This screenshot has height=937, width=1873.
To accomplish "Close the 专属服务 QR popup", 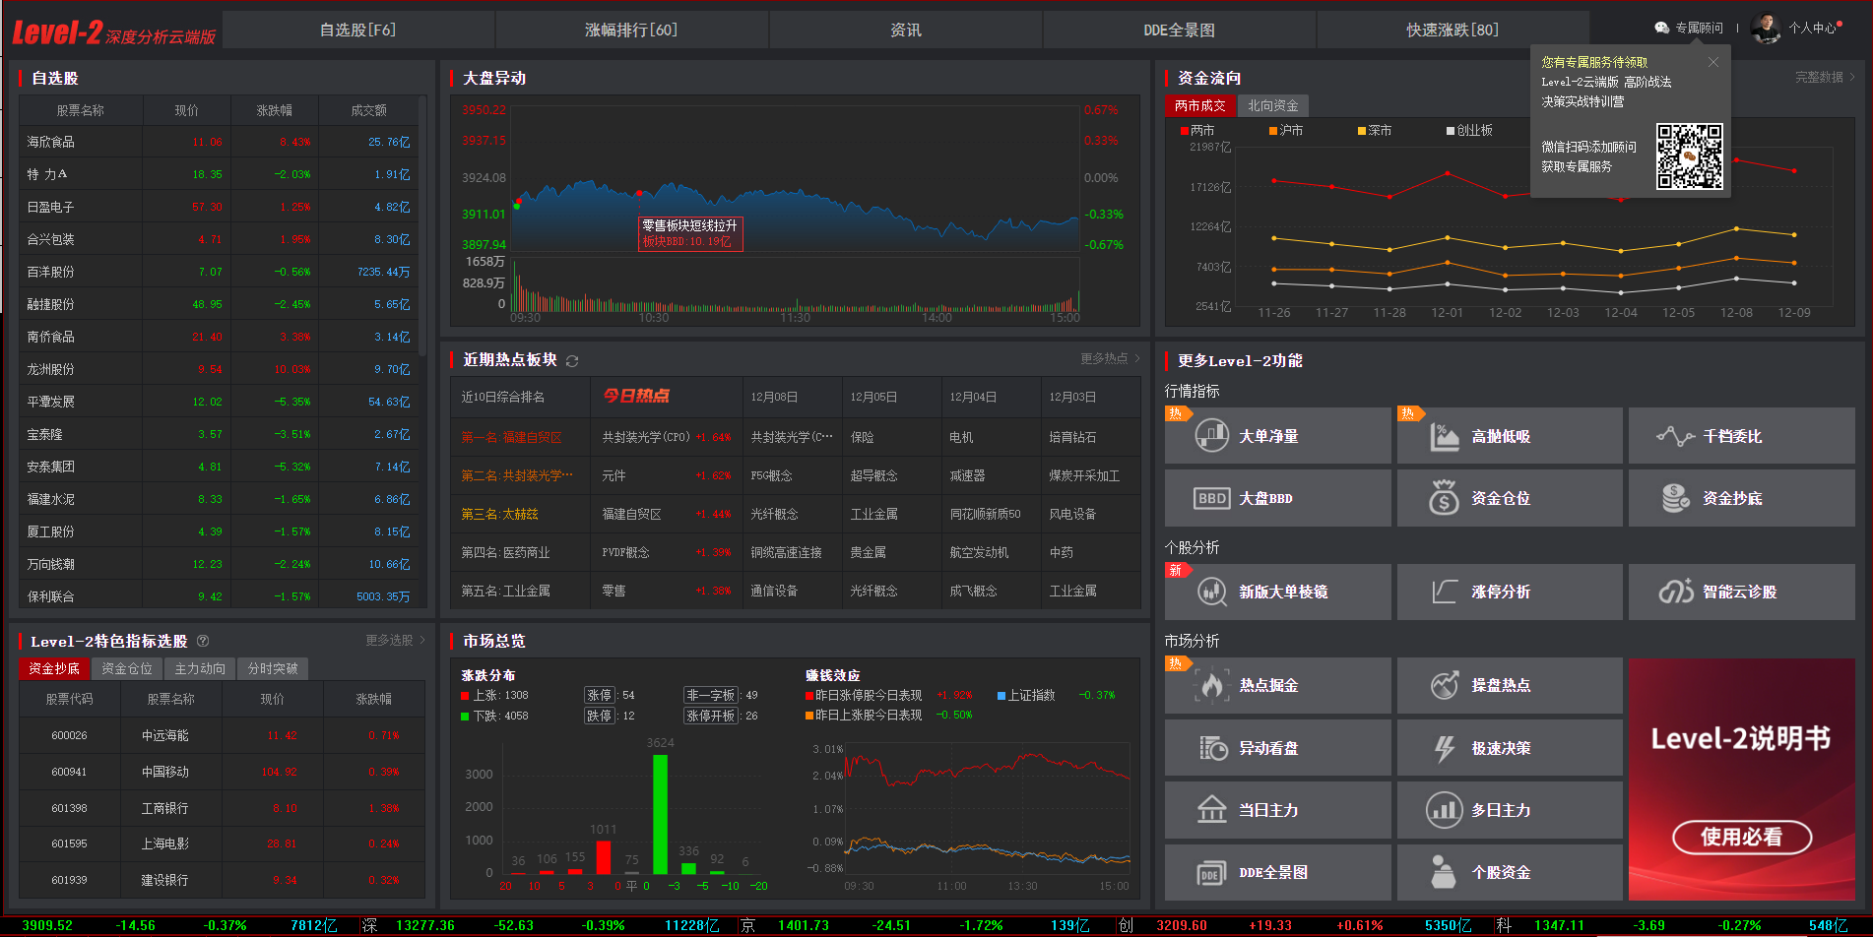I will point(1712,62).
